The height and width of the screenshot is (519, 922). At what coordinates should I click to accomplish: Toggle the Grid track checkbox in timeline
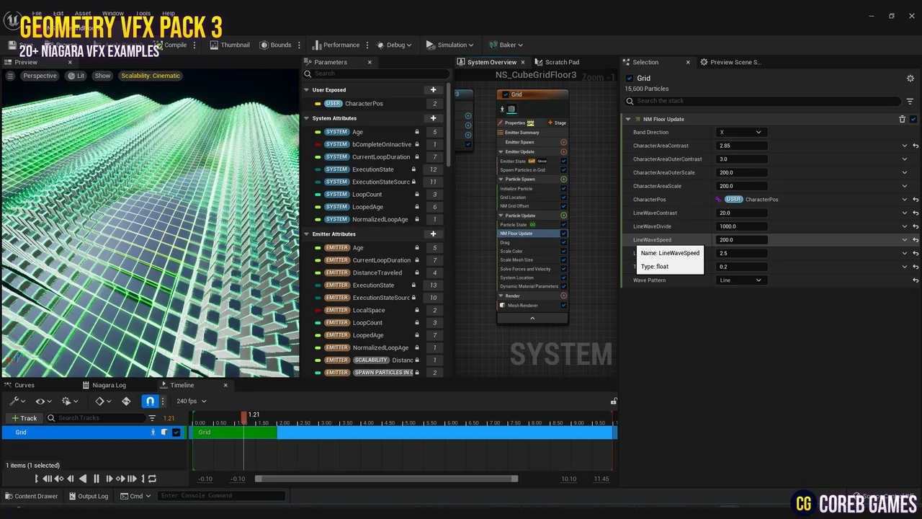[x=176, y=432]
